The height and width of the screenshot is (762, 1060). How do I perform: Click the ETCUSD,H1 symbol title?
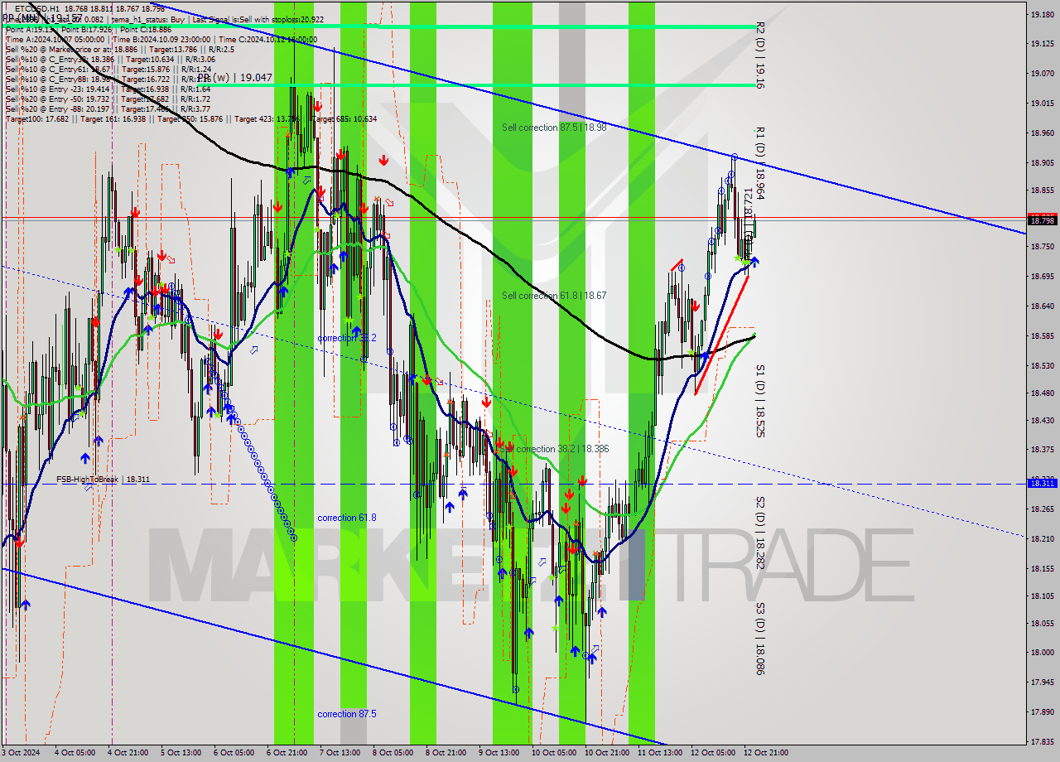click(36, 9)
